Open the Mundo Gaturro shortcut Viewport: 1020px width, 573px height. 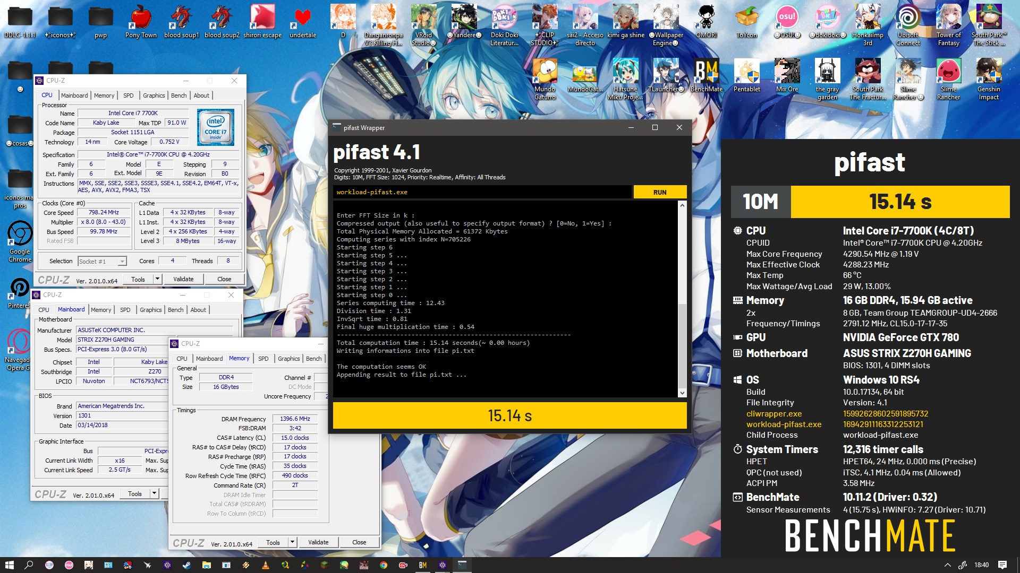tap(545, 79)
